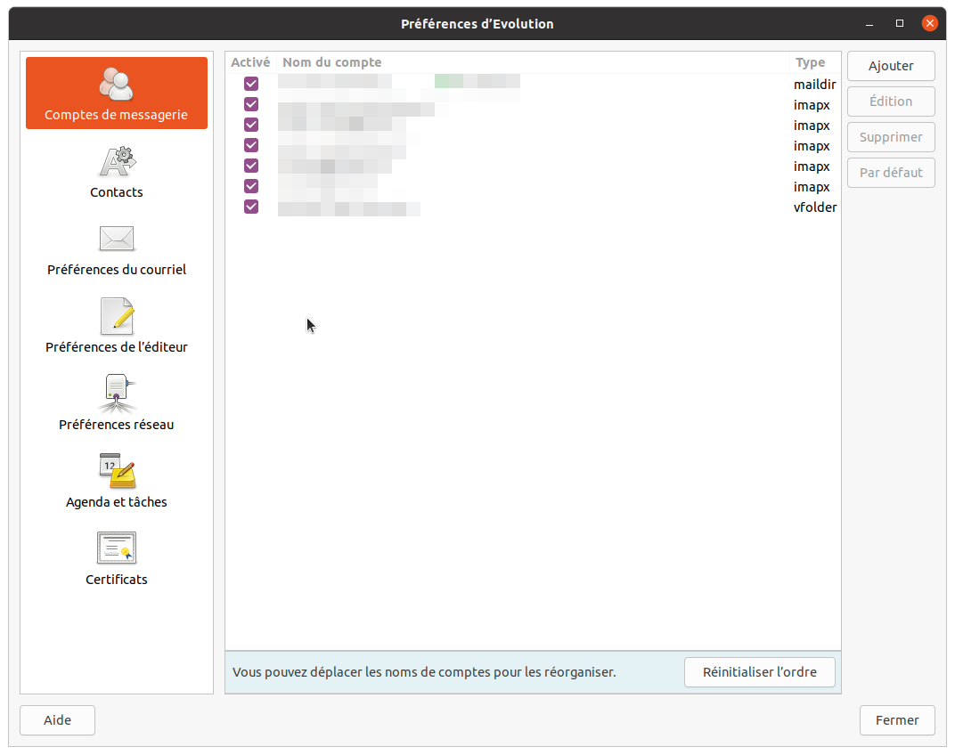The width and height of the screenshot is (955, 755).
Task: Select the Préférences réseau icon
Action: coord(117,394)
